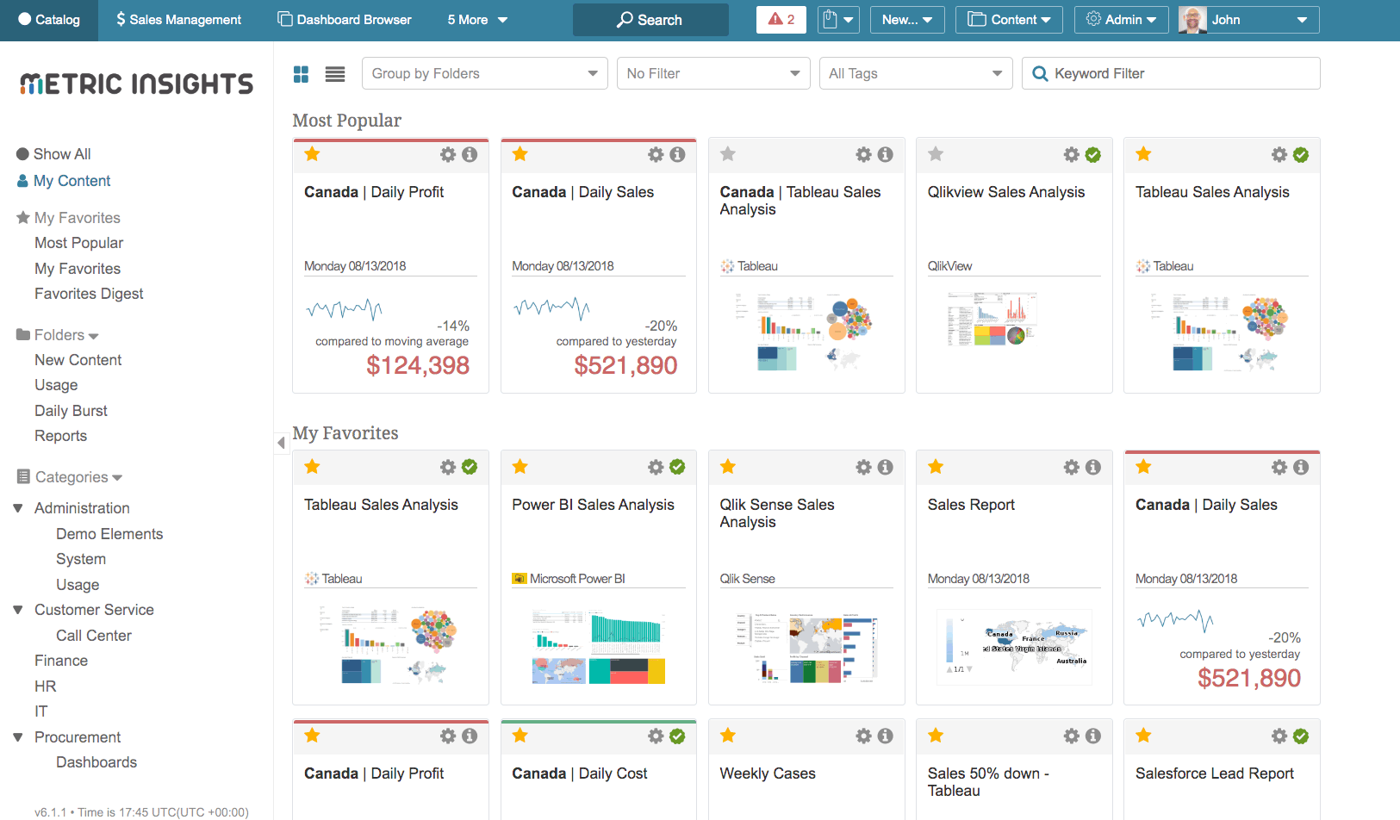Open the Catalog tab
This screenshot has height=820, width=1400.
(49, 20)
